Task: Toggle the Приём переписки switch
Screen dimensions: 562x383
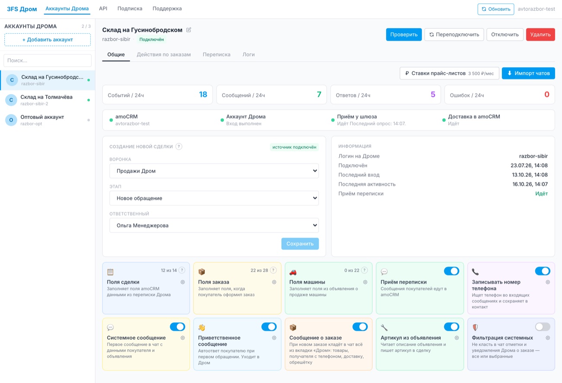Action: pyautogui.click(x=451, y=271)
